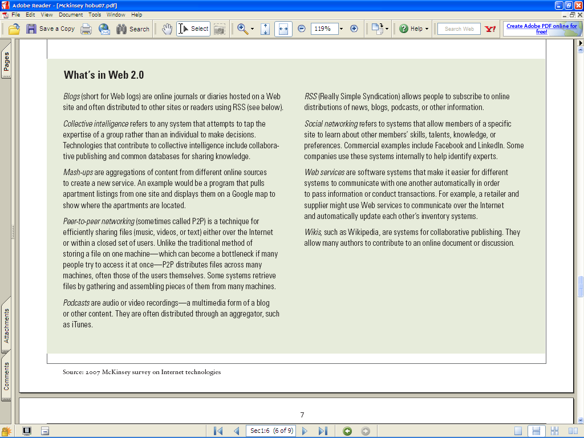This screenshot has height=438, width=584.
Task: Click the zoom out minus button
Action: click(302, 29)
